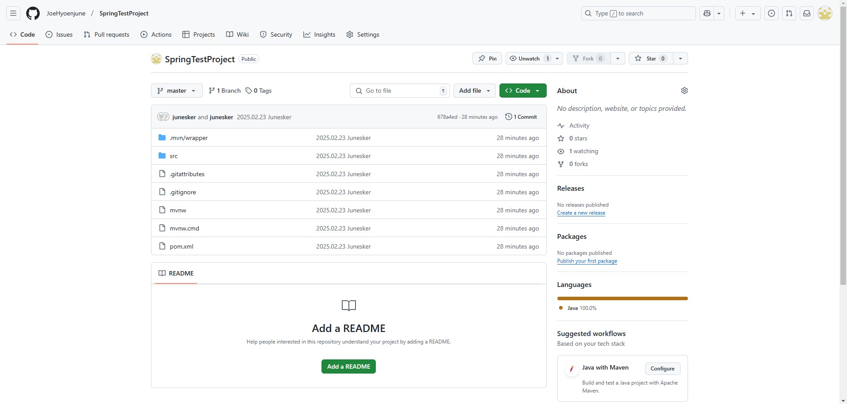
Task: Click the repository owner avatar beside title
Action: point(156,58)
